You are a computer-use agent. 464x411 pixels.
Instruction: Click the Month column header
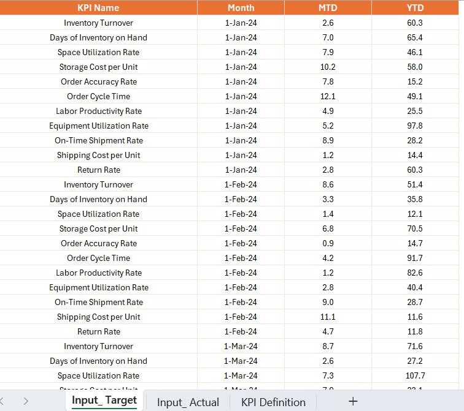click(x=241, y=8)
